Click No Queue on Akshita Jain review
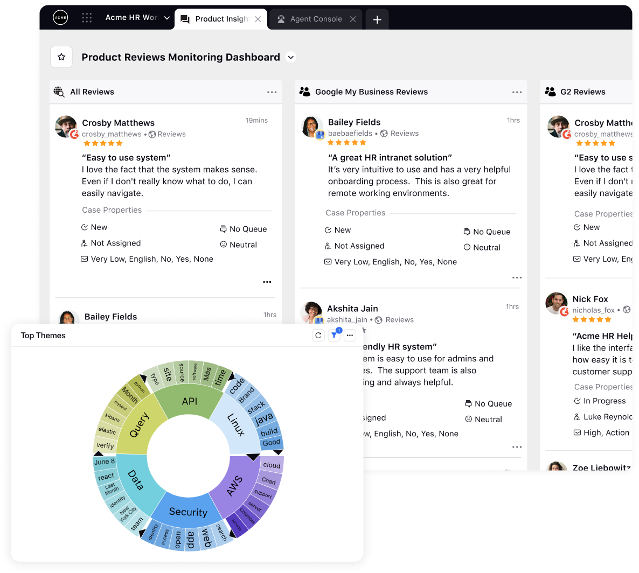This screenshot has width=639, height=573. tap(489, 403)
